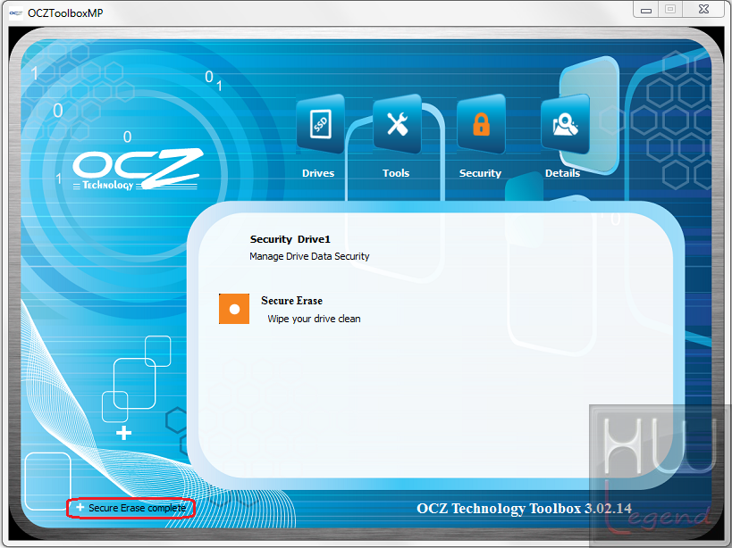Click the orange Secure Erase button icon
732x548 pixels.
coord(234,309)
